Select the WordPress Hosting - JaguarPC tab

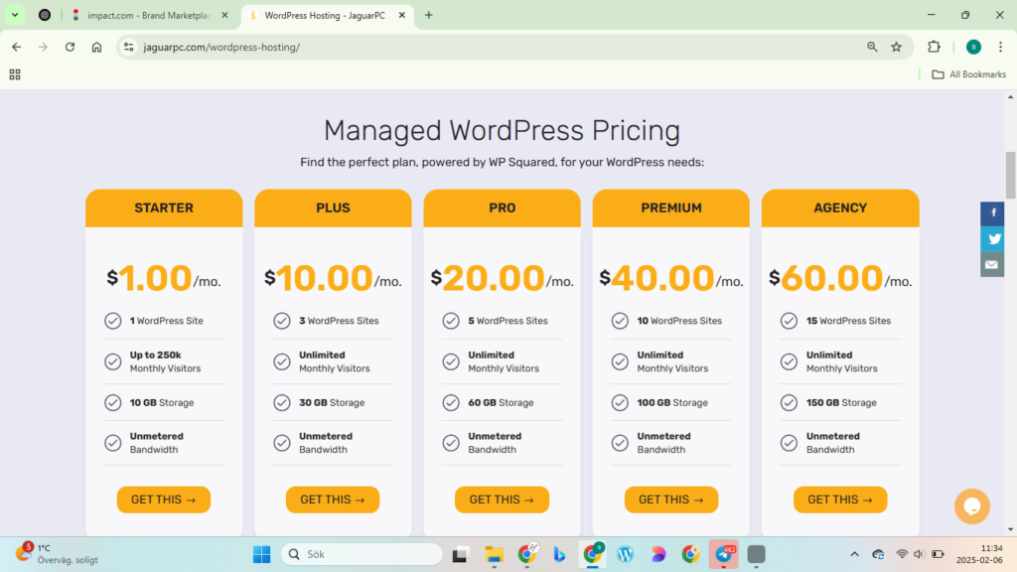coord(325,15)
